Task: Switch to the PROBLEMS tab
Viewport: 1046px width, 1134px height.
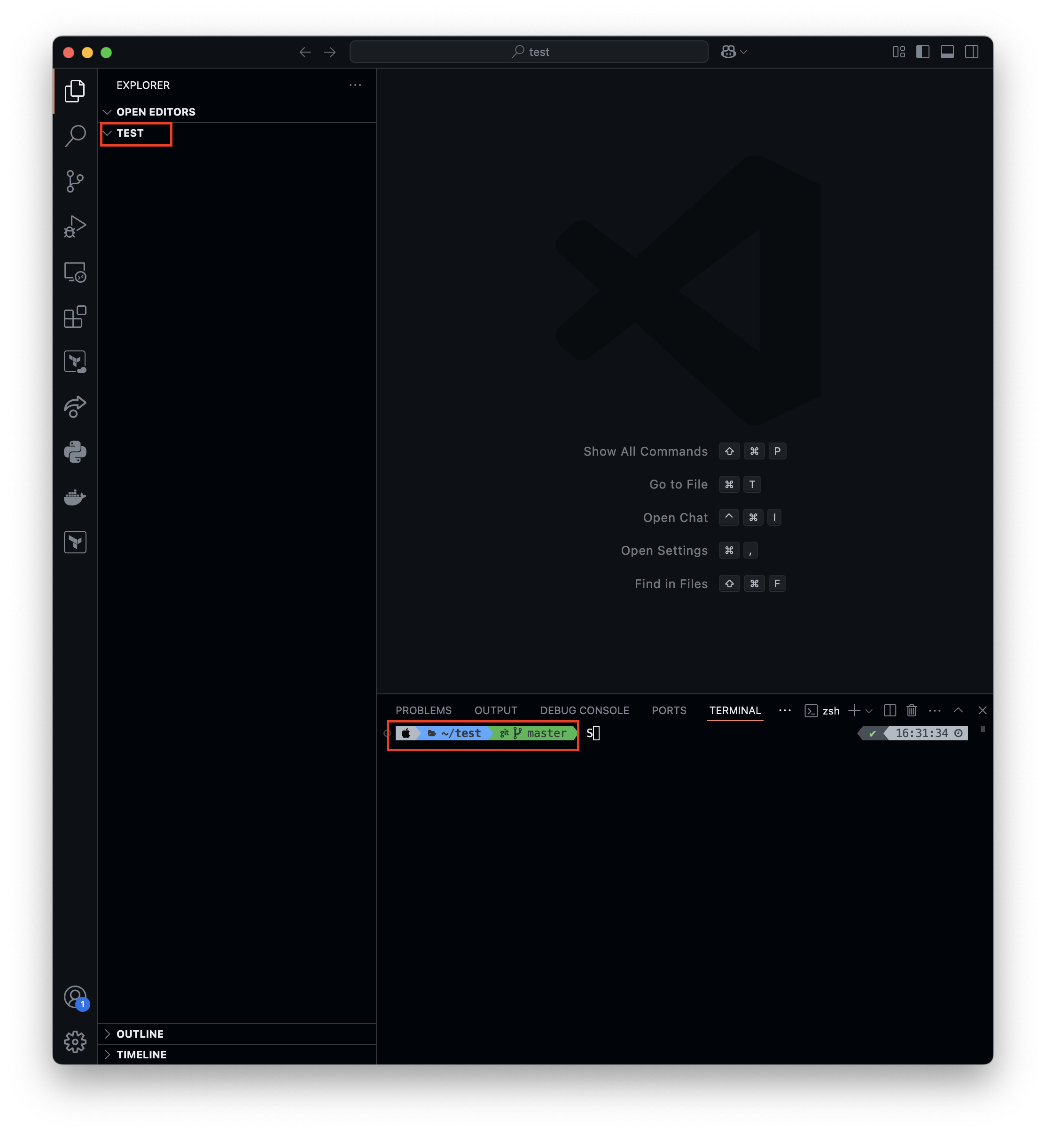Action: pyautogui.click(x=423, y=710)
